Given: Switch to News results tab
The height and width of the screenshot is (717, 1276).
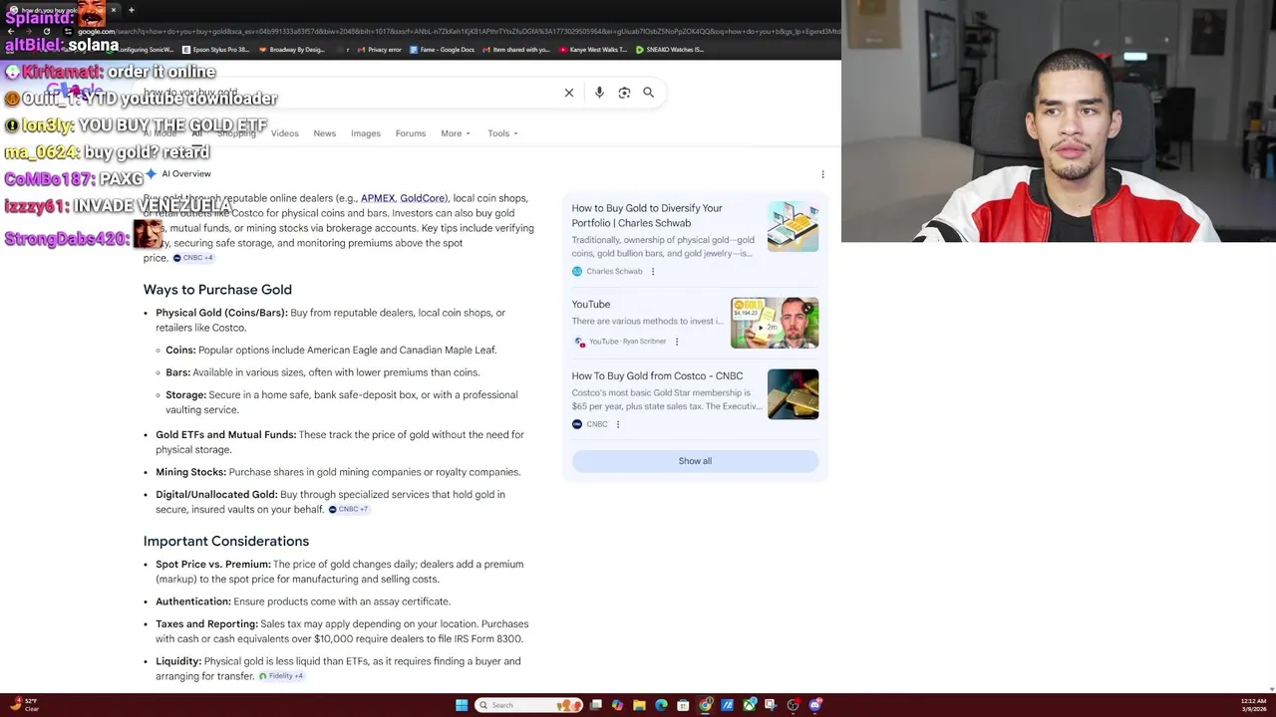Looking at the screenshot, I should (x=325, y=133).
